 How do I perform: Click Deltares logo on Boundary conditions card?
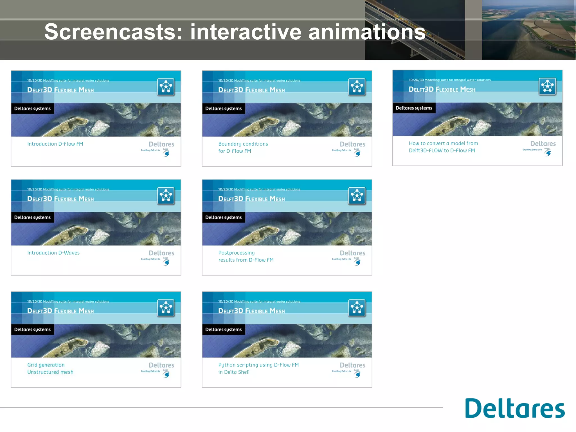click(349, 149)
